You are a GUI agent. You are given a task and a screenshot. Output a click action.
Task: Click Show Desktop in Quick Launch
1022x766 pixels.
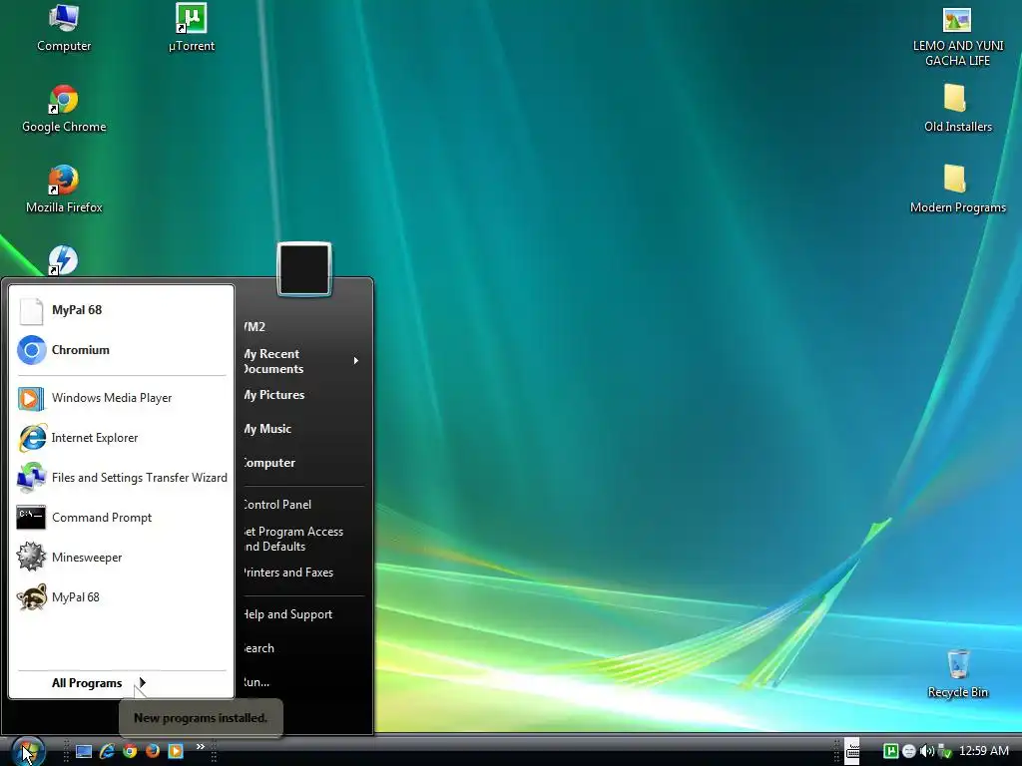(84, 751)
